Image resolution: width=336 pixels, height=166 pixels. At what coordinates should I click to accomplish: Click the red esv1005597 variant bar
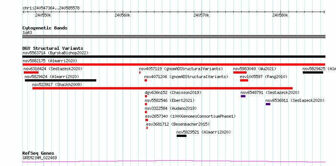[x=244, y=80]
